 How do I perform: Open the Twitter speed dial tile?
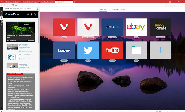(88, 50)
